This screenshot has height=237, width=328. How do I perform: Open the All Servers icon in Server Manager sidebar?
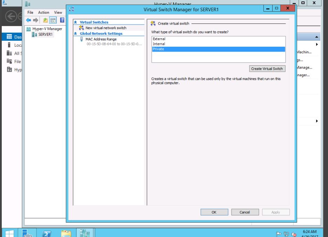click(x=9, y=53)
